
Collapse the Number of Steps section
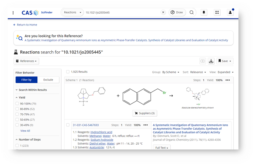click(28, 140)
